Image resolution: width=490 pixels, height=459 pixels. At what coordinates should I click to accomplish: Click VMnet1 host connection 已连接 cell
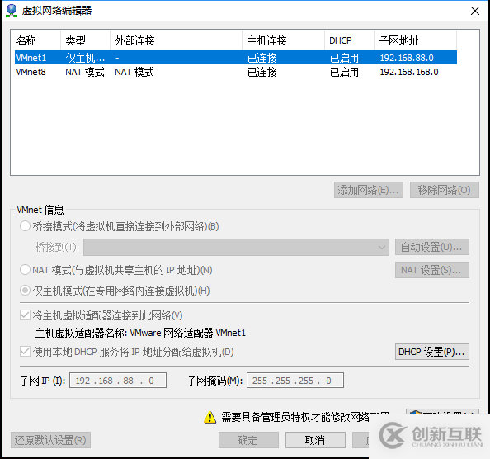click(261, 58)
